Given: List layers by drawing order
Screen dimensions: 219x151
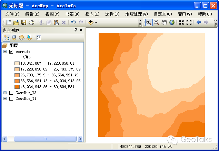Looking at the screenshot, I should click(x=7, y=38).
